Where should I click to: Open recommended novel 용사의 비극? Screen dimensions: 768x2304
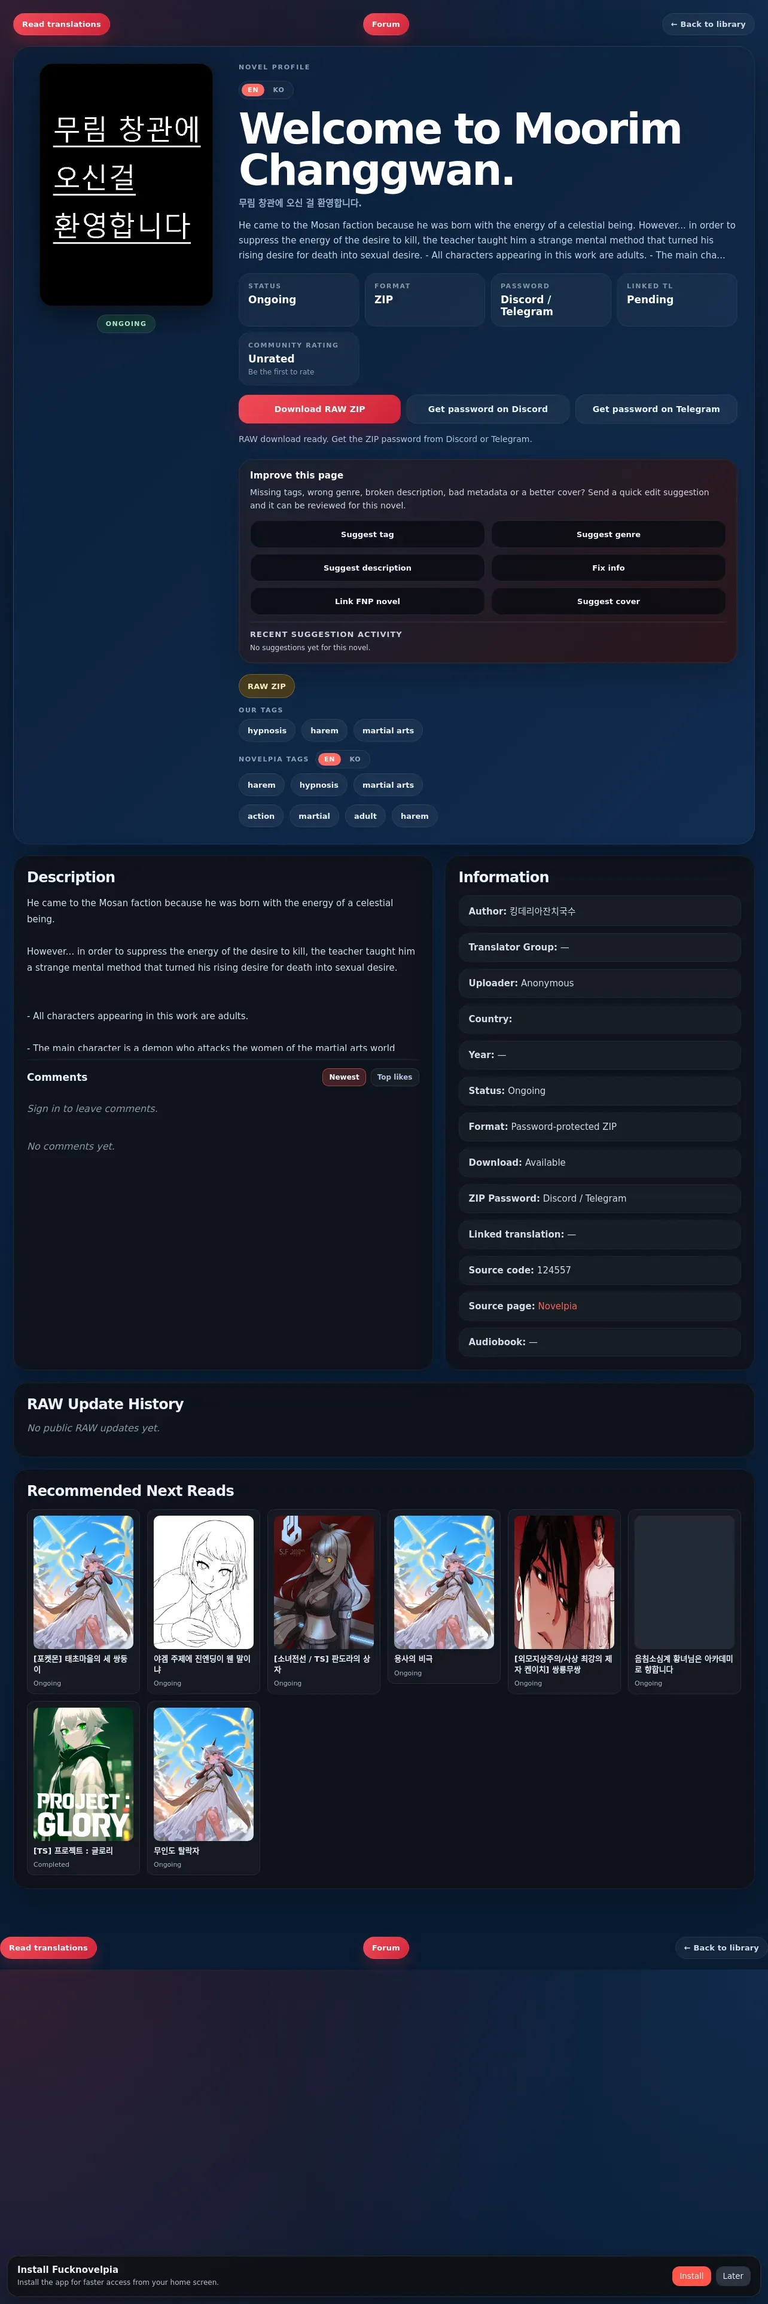click(x=443, y=1596)
